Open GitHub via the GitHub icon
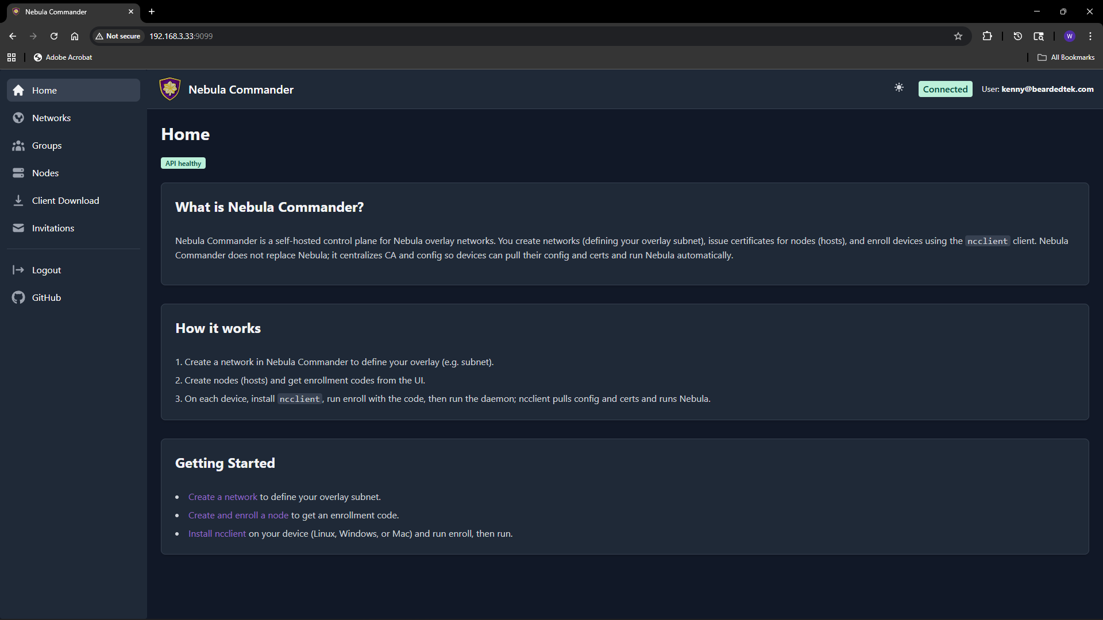The width and height of the screenshot is (1103, 620). pyautogui.click(x=18, y=297)
